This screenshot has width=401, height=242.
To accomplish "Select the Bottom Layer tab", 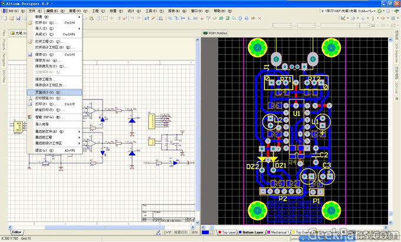I will tap(251, 233).
